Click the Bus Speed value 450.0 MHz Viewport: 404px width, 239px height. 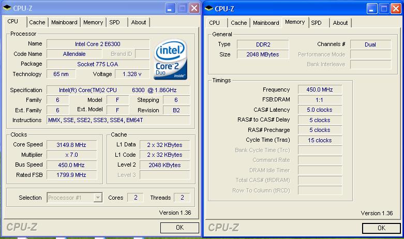[71, 165]
